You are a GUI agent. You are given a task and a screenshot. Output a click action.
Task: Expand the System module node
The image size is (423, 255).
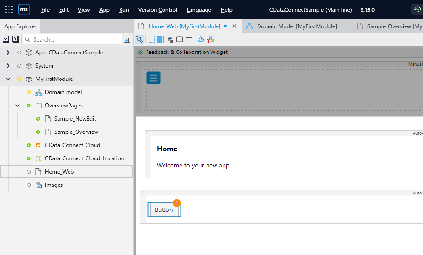(8, 66)
